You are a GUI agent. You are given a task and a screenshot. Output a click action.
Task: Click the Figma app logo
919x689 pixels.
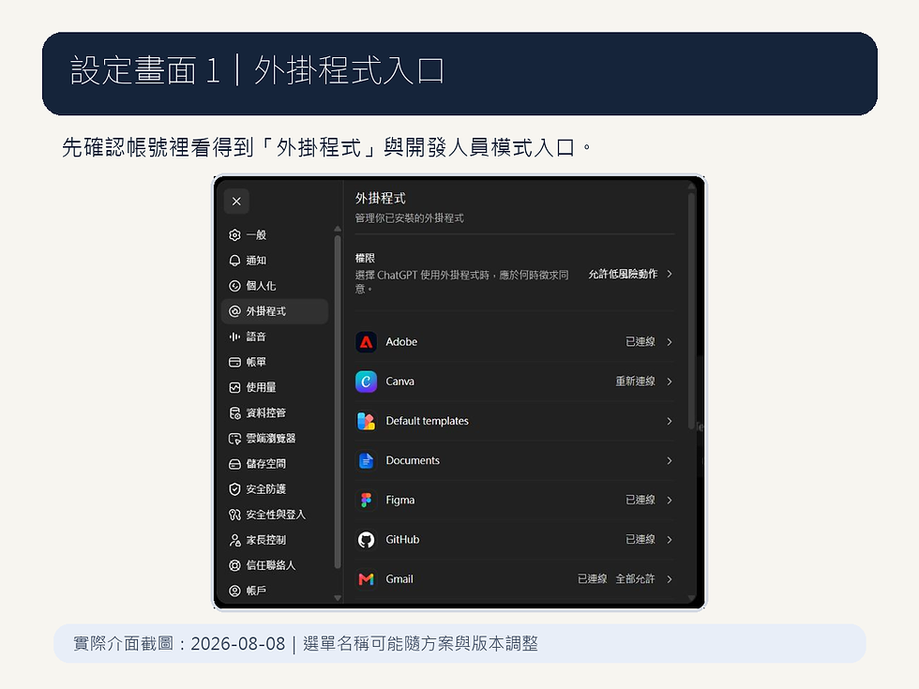click(367, 500)
